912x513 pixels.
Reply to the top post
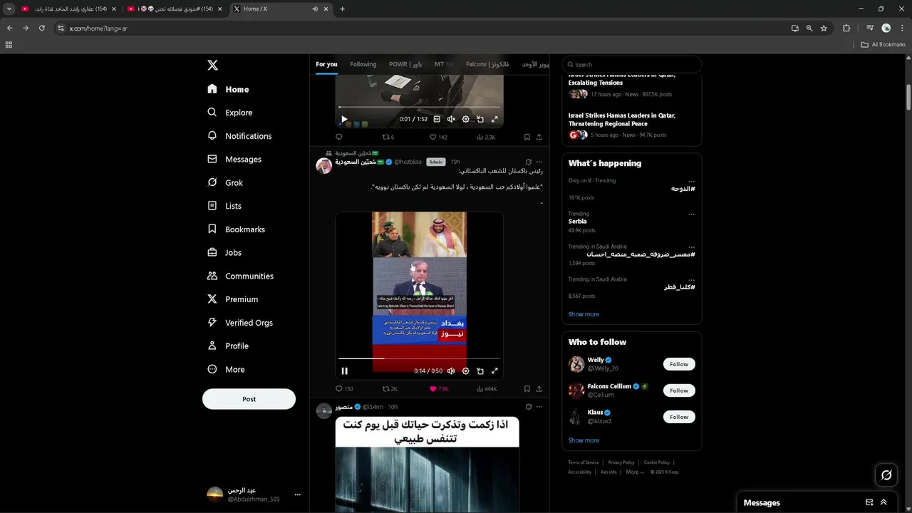[x=339, y=137]
